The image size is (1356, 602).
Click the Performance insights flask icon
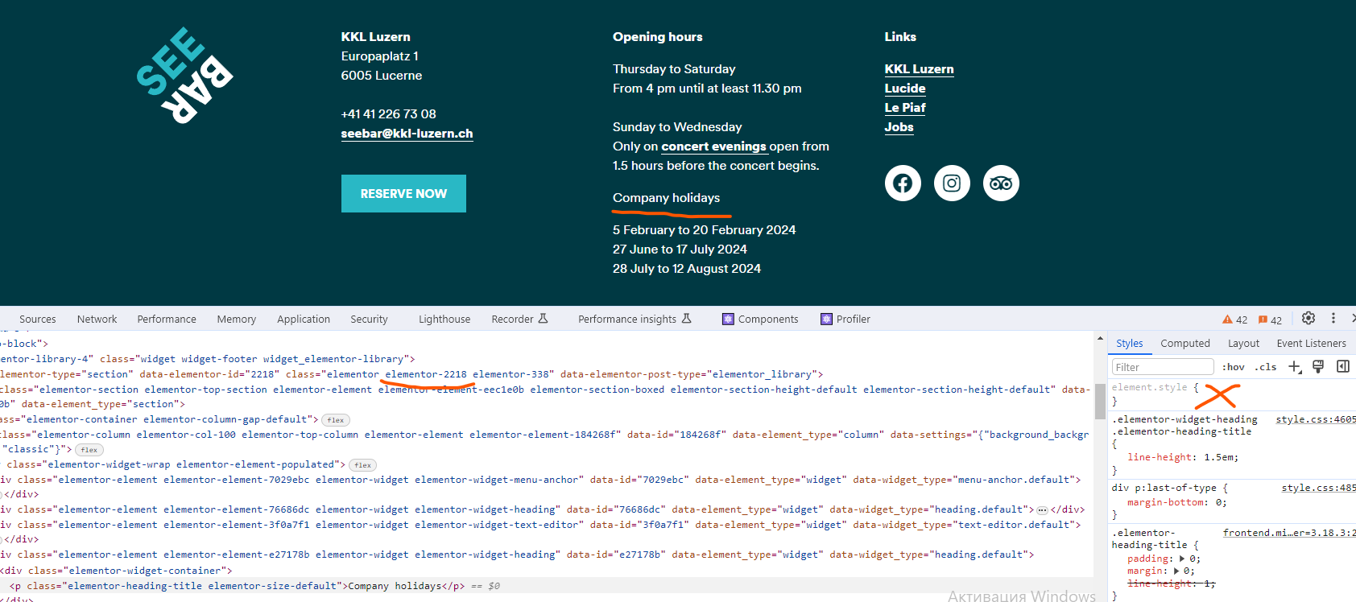pos(687,319)
